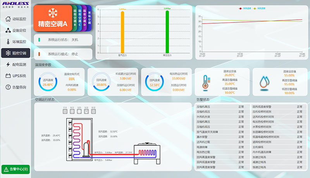Go to 环境监控 in the sidebar
This screenshot has width=310, height=178.
coord(15,42)
